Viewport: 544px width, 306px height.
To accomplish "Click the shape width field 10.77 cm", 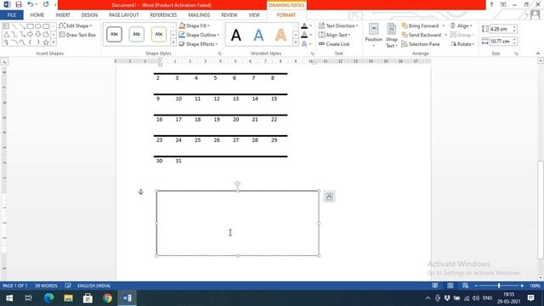I will click(x=501, y=42).
